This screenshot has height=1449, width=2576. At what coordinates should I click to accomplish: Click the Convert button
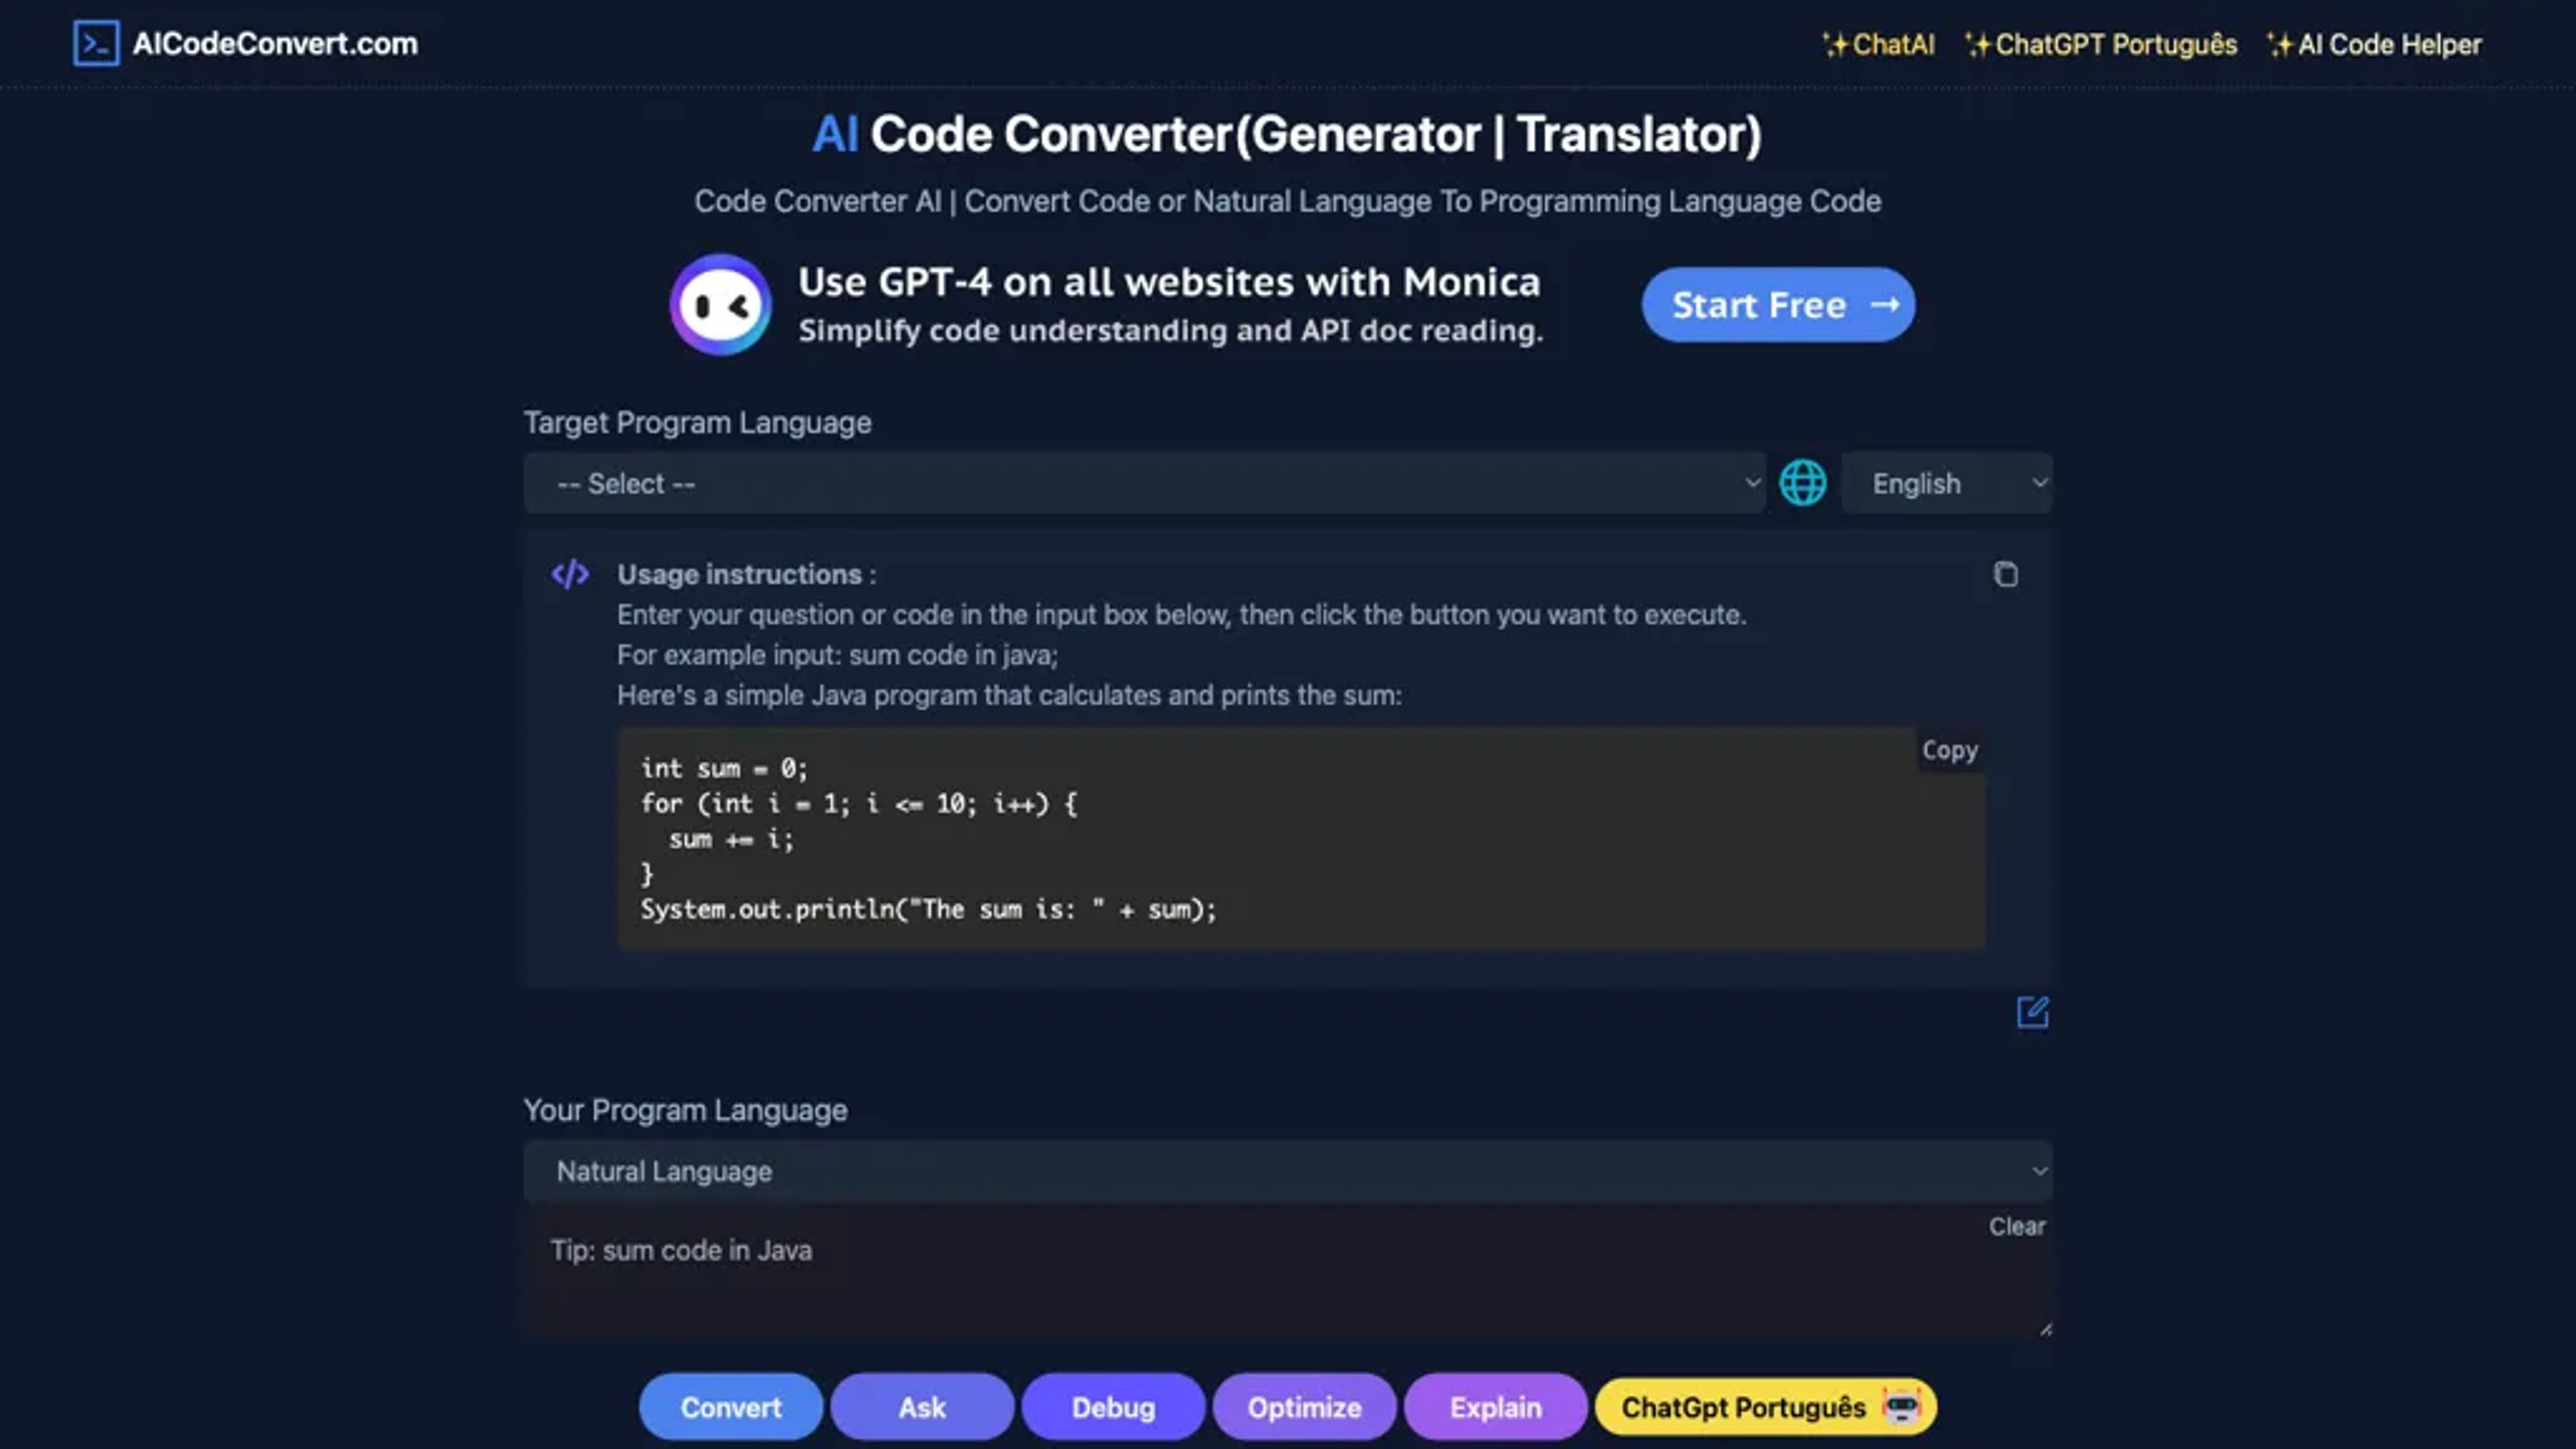(731, 1407)
